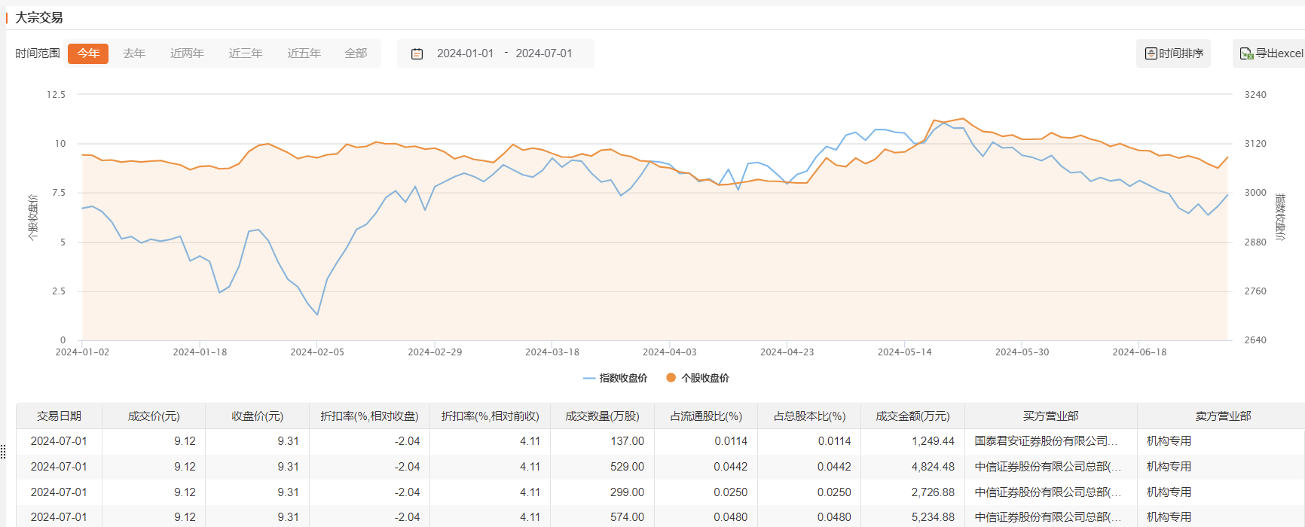Select the 今年 time range
Image resolution: width=1305 pixels, height=527 pixels.
tap(88, 53)
